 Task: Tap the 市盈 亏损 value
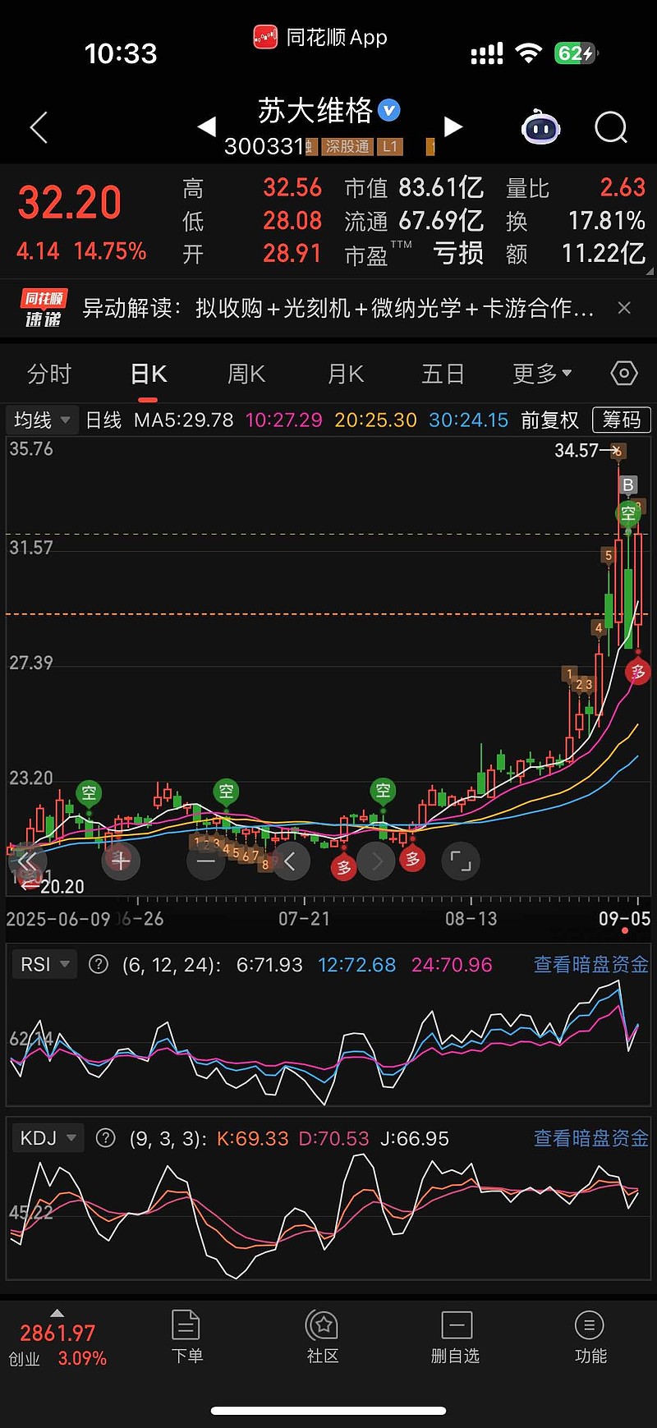[x=415, y=254]
